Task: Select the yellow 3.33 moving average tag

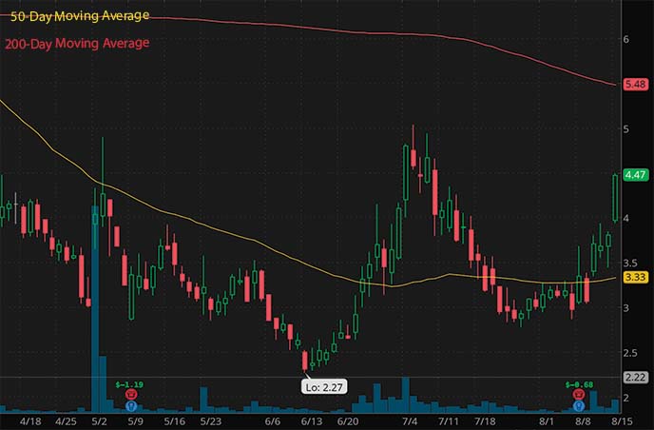Action: click(636, 277)
